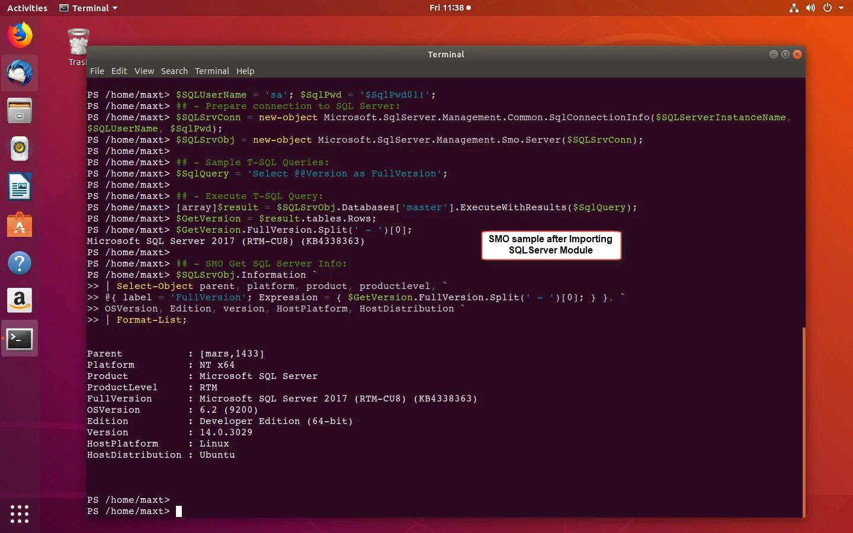Viewport: 853px width, 533px height.
Task: Show Applications grid at dock bottom
Action: pos(20,513)
